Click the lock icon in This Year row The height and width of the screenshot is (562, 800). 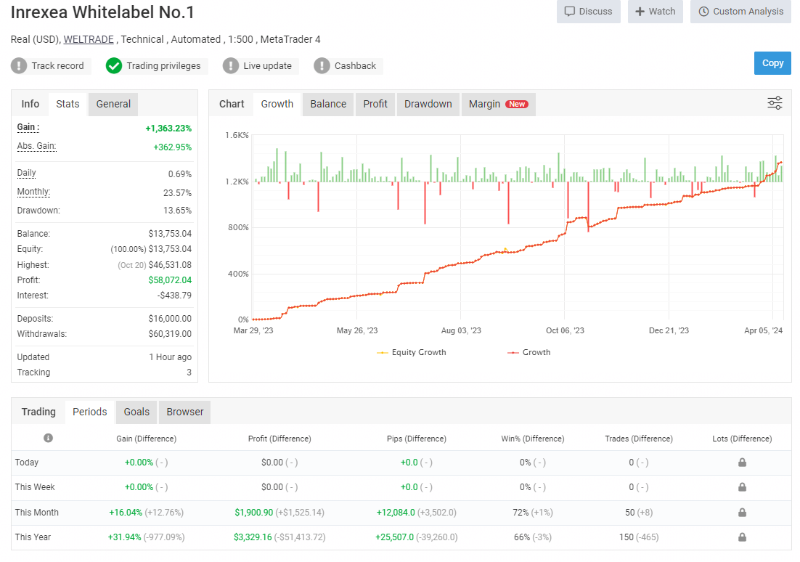742,537
